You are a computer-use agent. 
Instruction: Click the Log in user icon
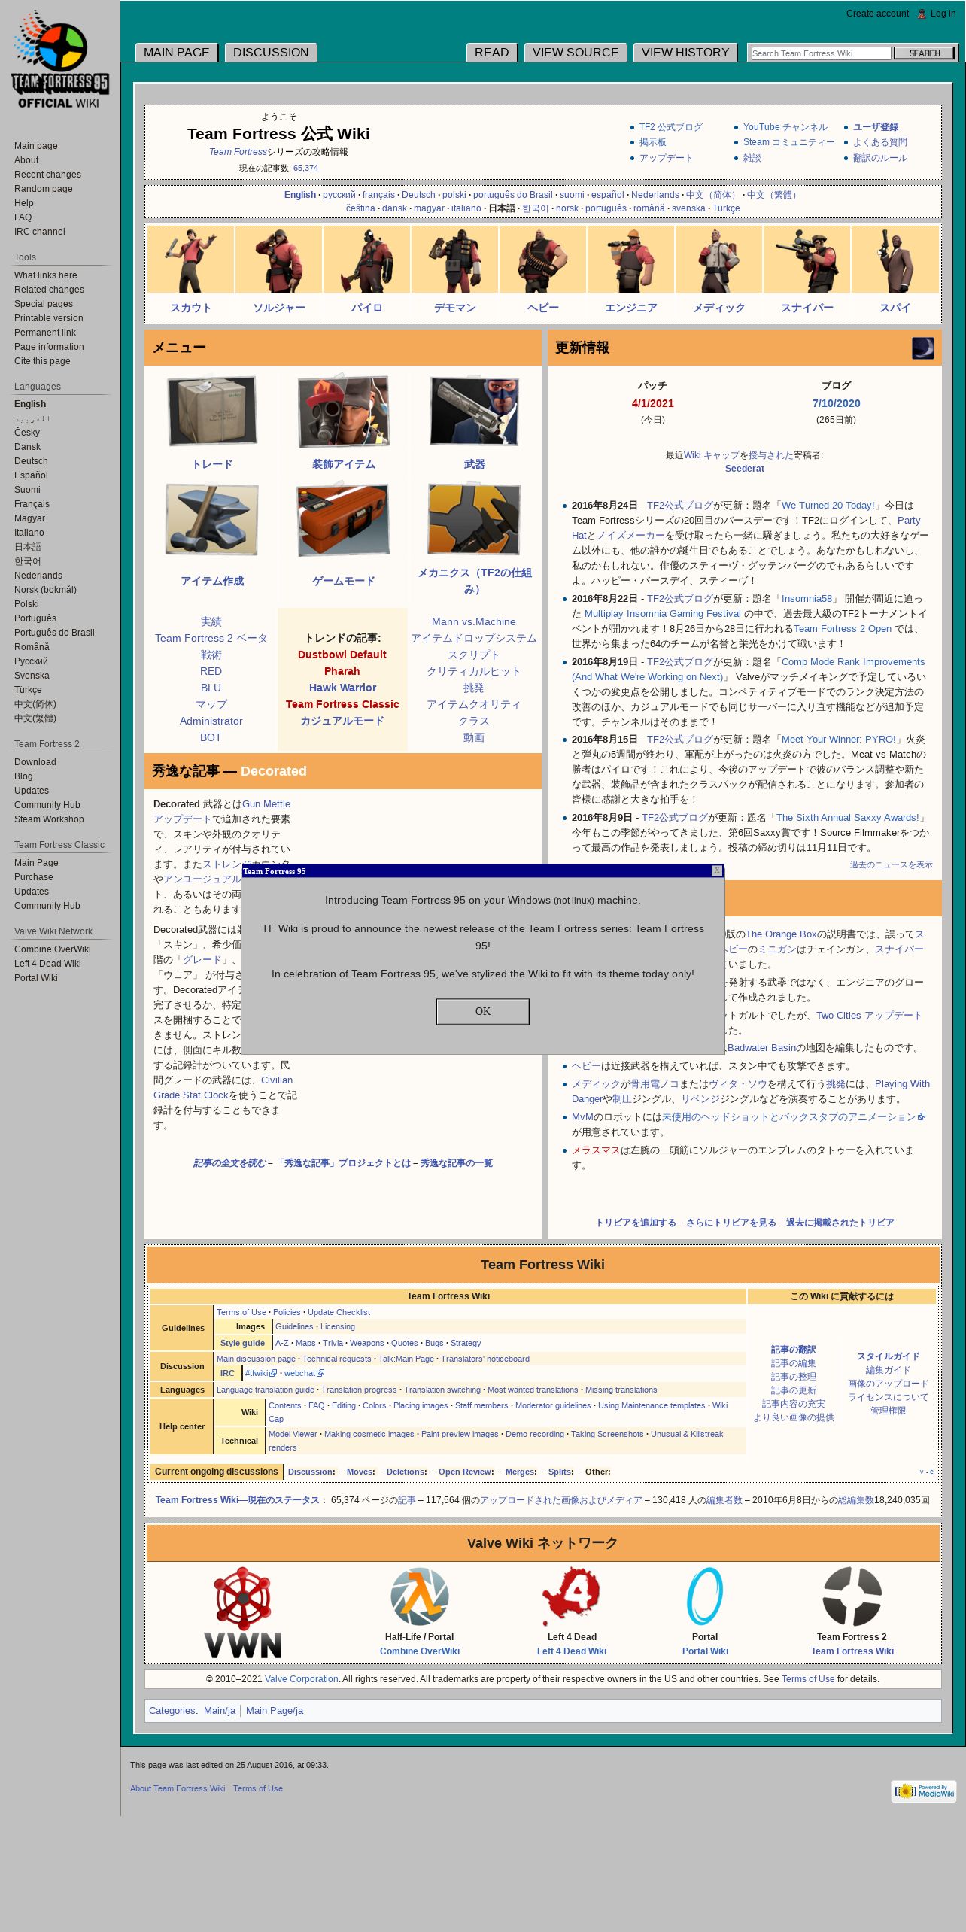coord(922,14)
